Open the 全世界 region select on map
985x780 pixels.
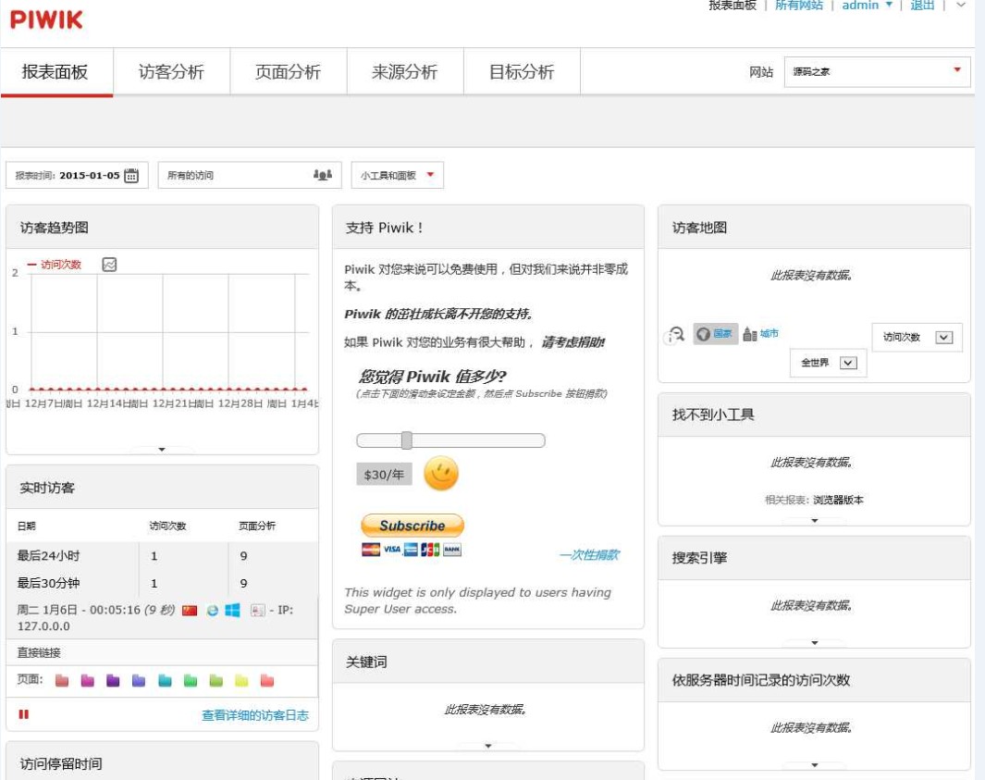[x=828, y=363]
